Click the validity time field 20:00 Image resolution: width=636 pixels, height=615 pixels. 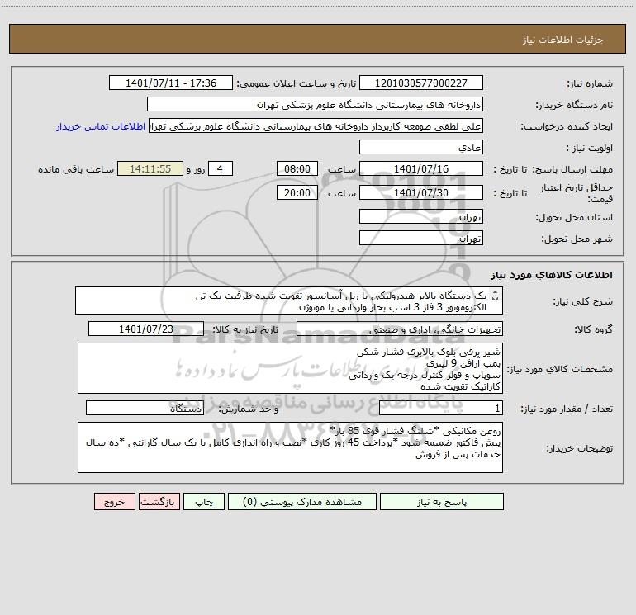click(297, 192)
